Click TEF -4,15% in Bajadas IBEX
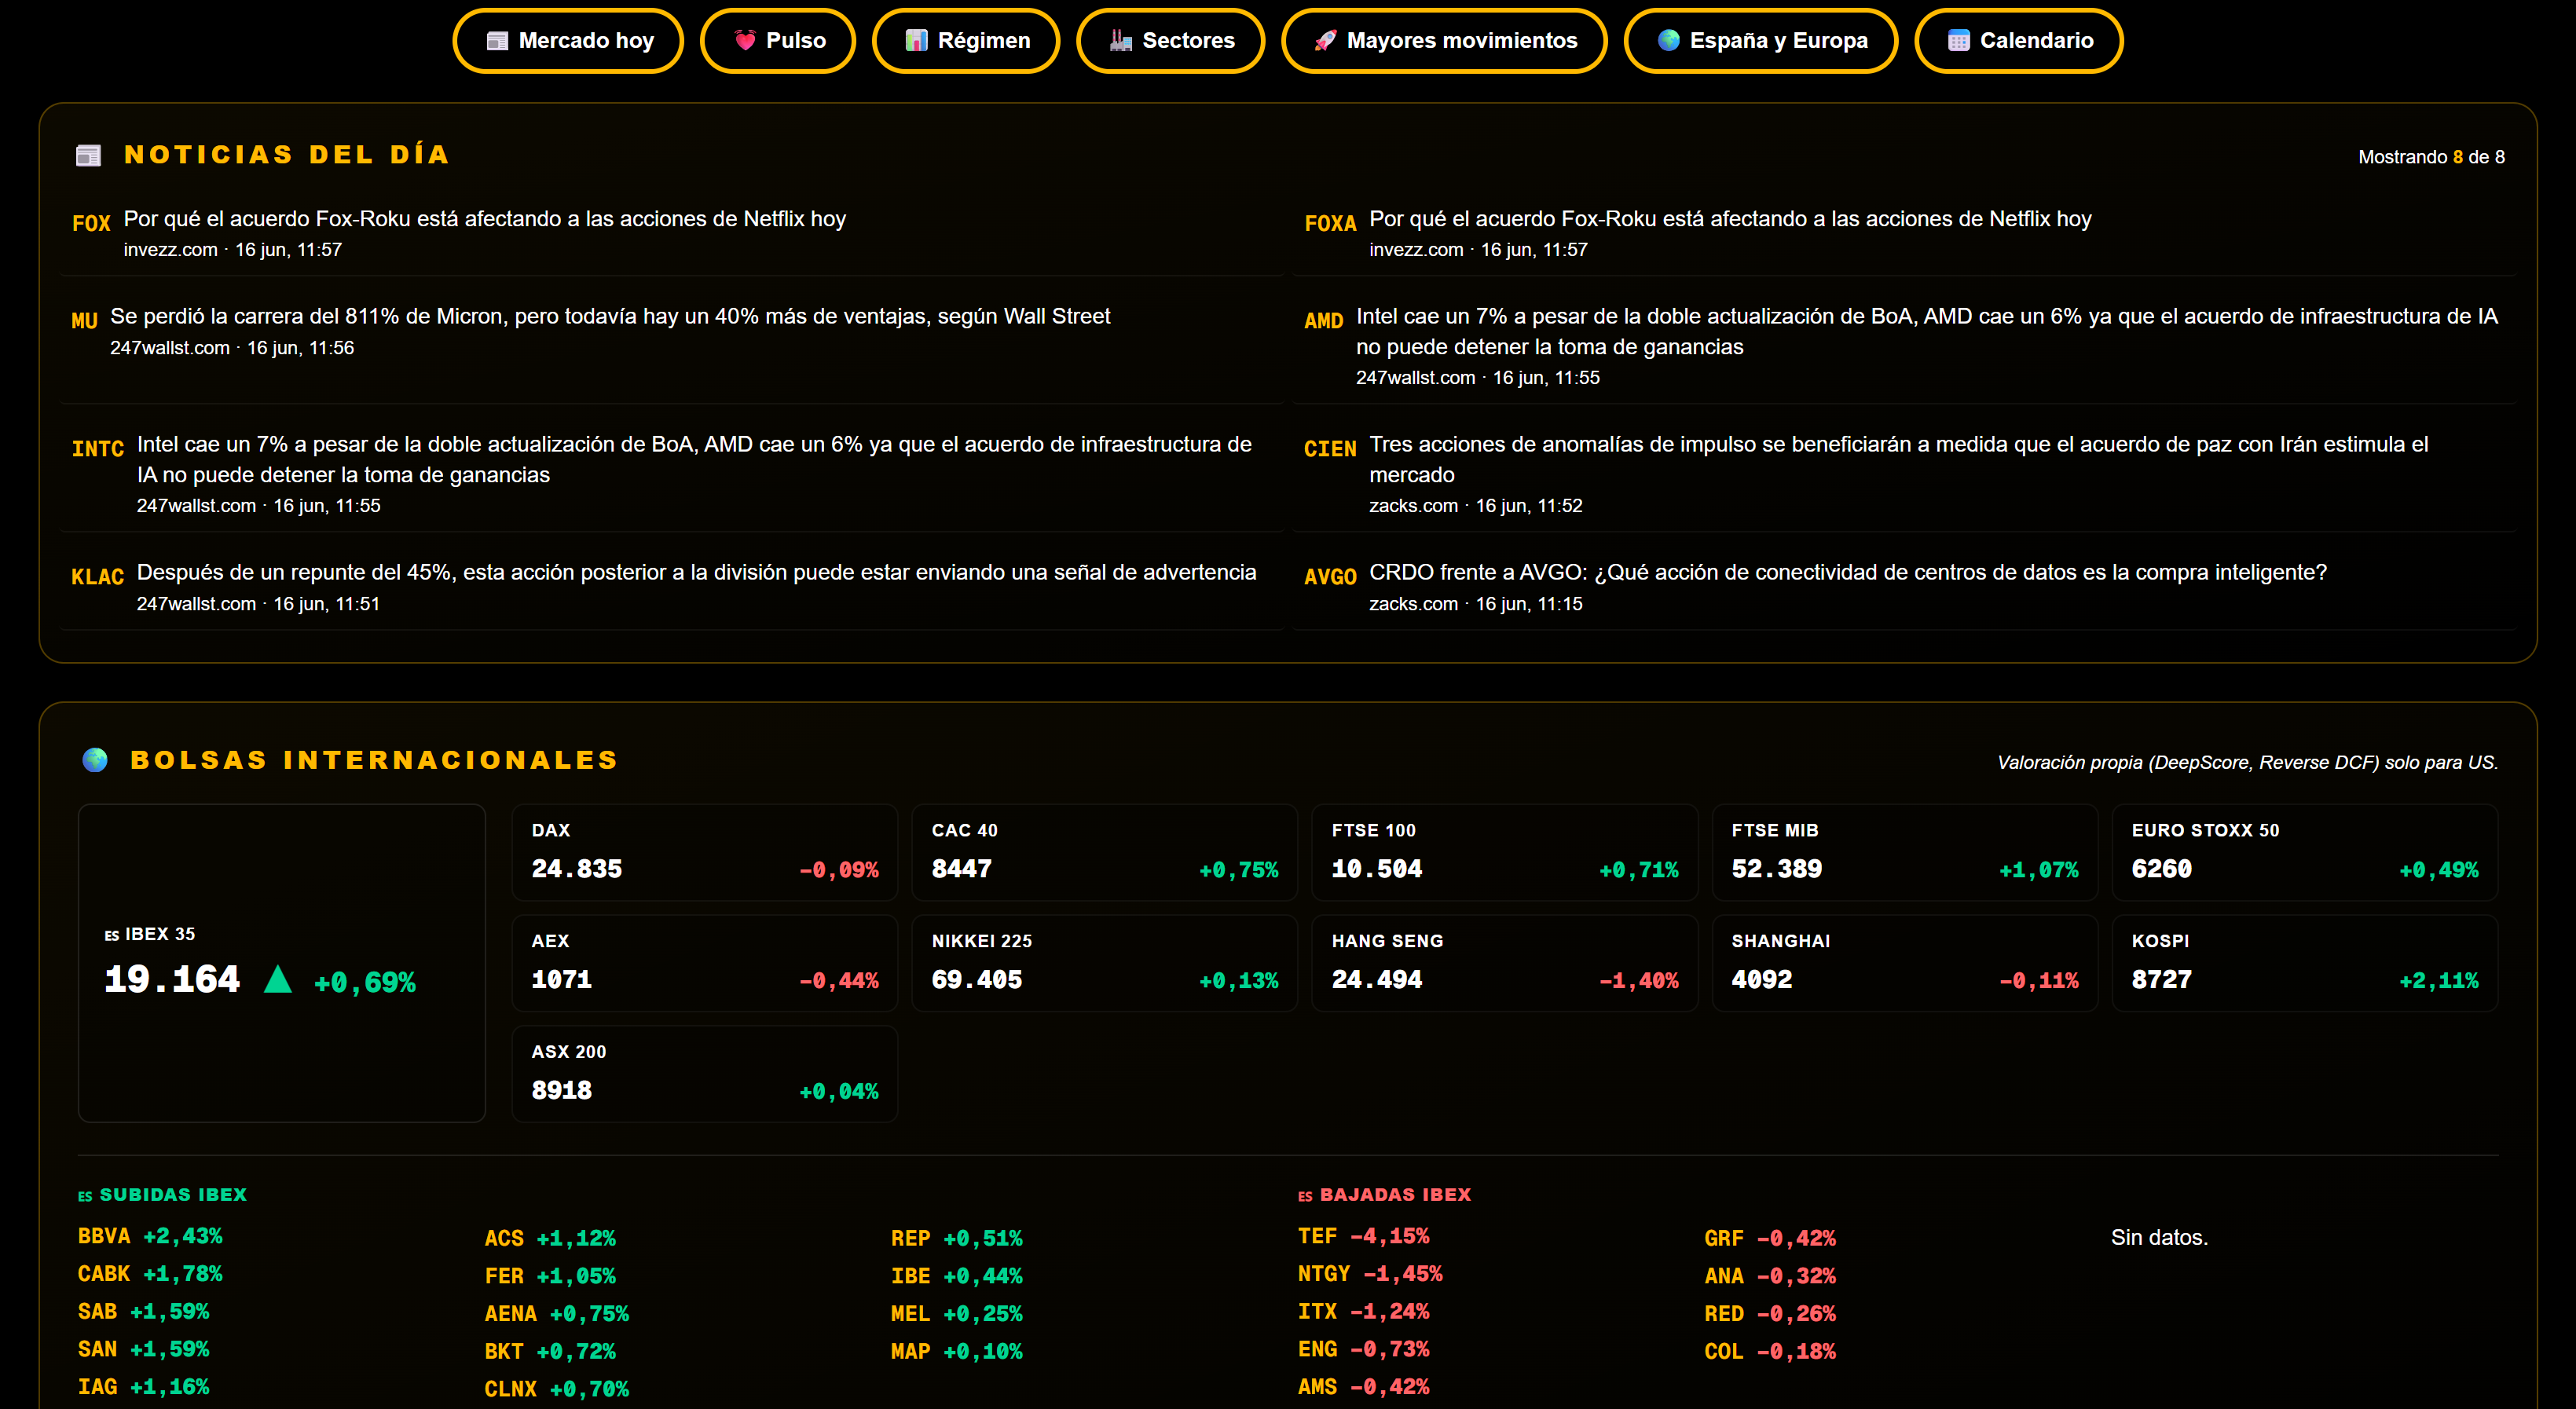 pos(1364,1236)
